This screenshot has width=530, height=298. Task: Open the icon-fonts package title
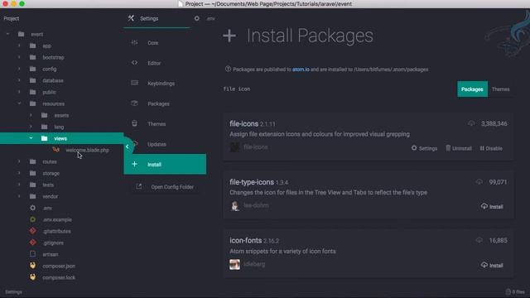pyautogui.click(x=246, y=241)
